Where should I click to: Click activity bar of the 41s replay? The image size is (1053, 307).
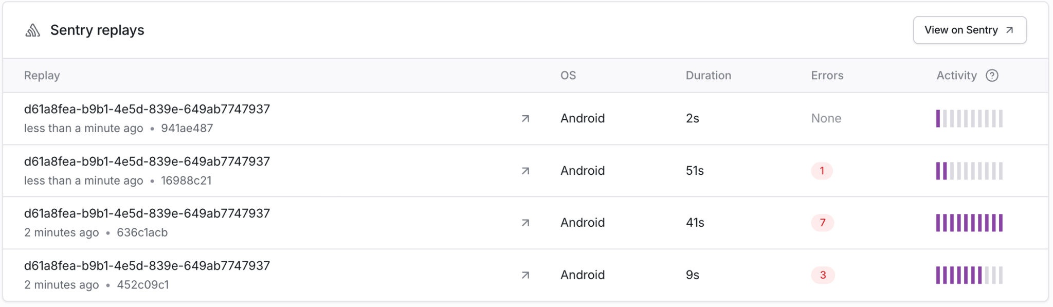click(969, 223)
